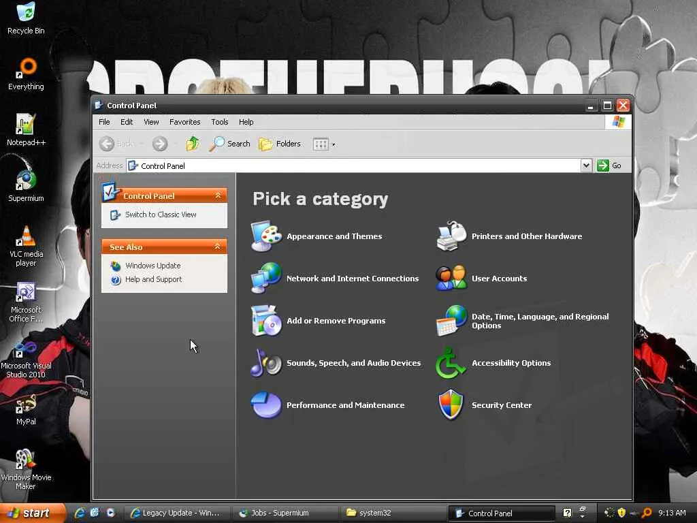Open the Edit menu
Viewport: 697px width, 523px height.
[127, 122]
